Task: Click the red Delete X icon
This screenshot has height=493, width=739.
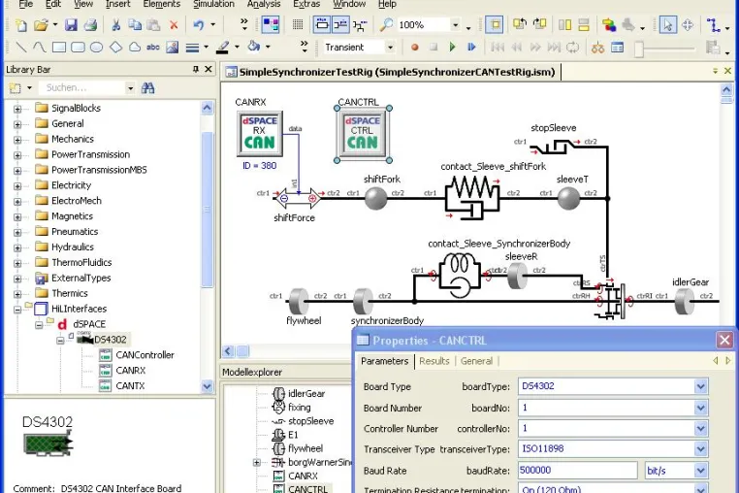Action: click(174, 25)
